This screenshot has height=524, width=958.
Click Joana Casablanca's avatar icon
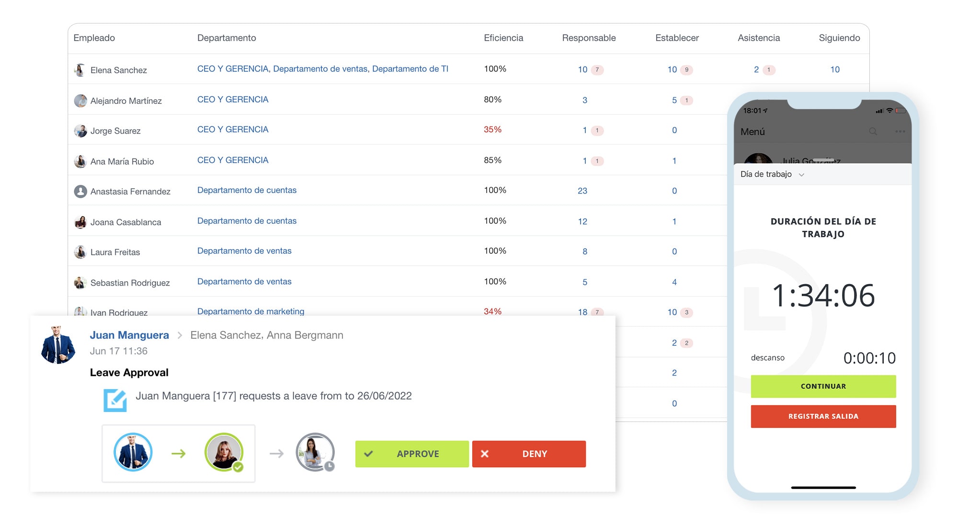pos(80,222)
